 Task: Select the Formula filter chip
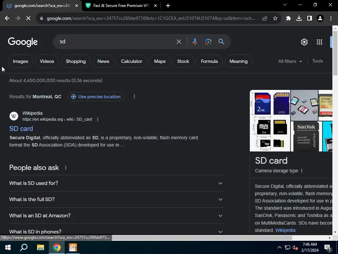pos(209,61)
